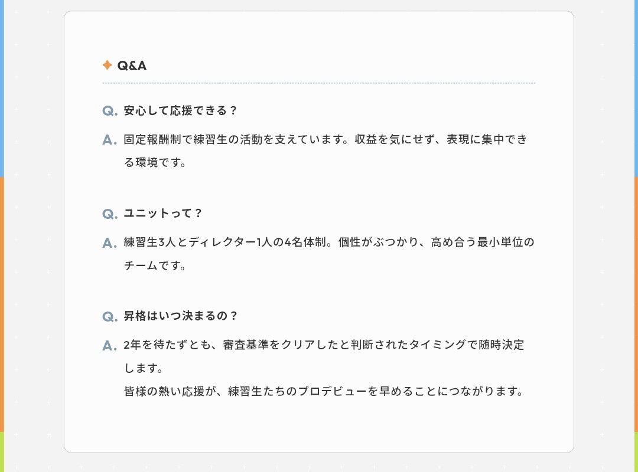This screenshot has height=472, width=638.
Task: Click the answer text about 固定報酬制
Action: pyautogui.click(x=325, y=151)
